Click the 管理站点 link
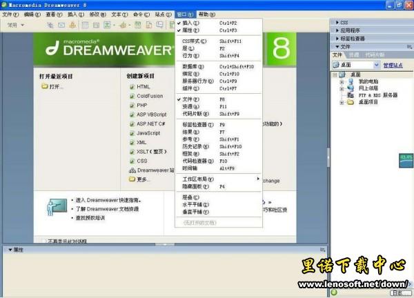Image resolution: width=414 pixels, height=298 pixels. [393, 66]
